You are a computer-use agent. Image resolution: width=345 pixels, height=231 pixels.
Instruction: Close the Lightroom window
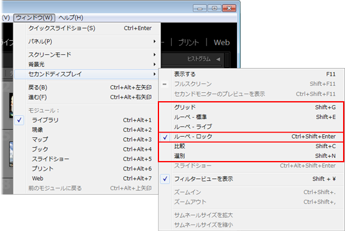click(229, 8)
